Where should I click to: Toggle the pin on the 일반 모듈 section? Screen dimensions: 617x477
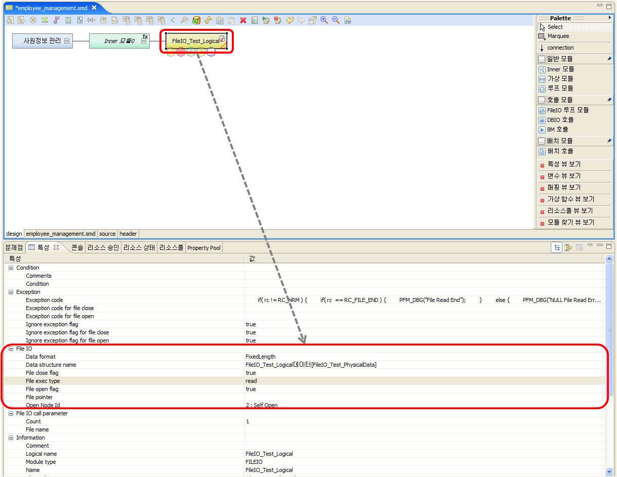pos(609,59)
